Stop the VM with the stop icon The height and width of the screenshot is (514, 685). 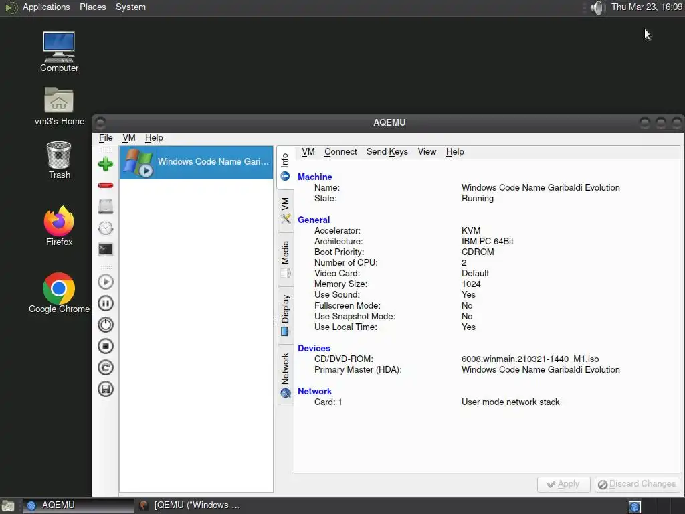coord(105,346)
